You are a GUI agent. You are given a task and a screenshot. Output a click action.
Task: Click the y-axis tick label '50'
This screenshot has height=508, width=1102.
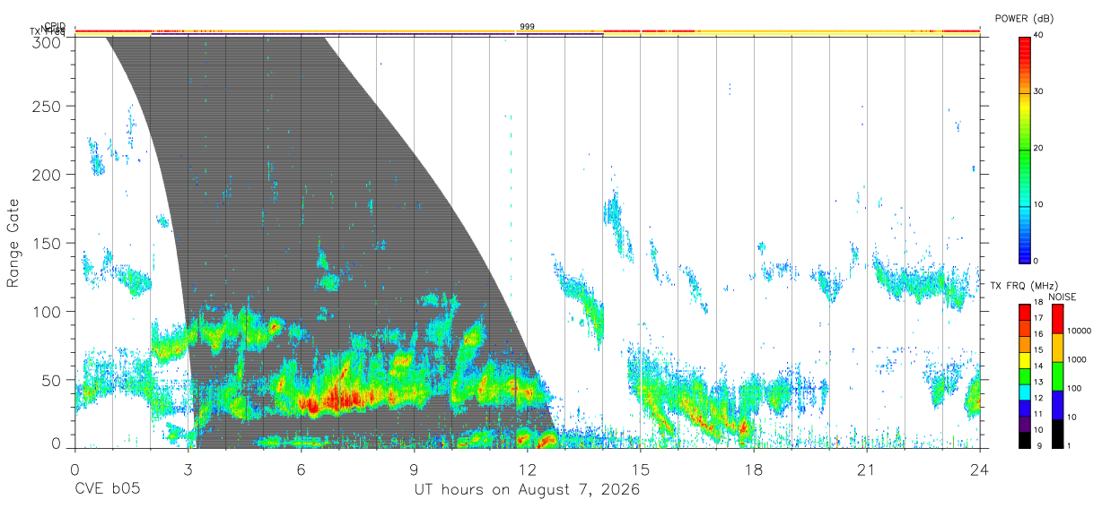pos(50,380)
